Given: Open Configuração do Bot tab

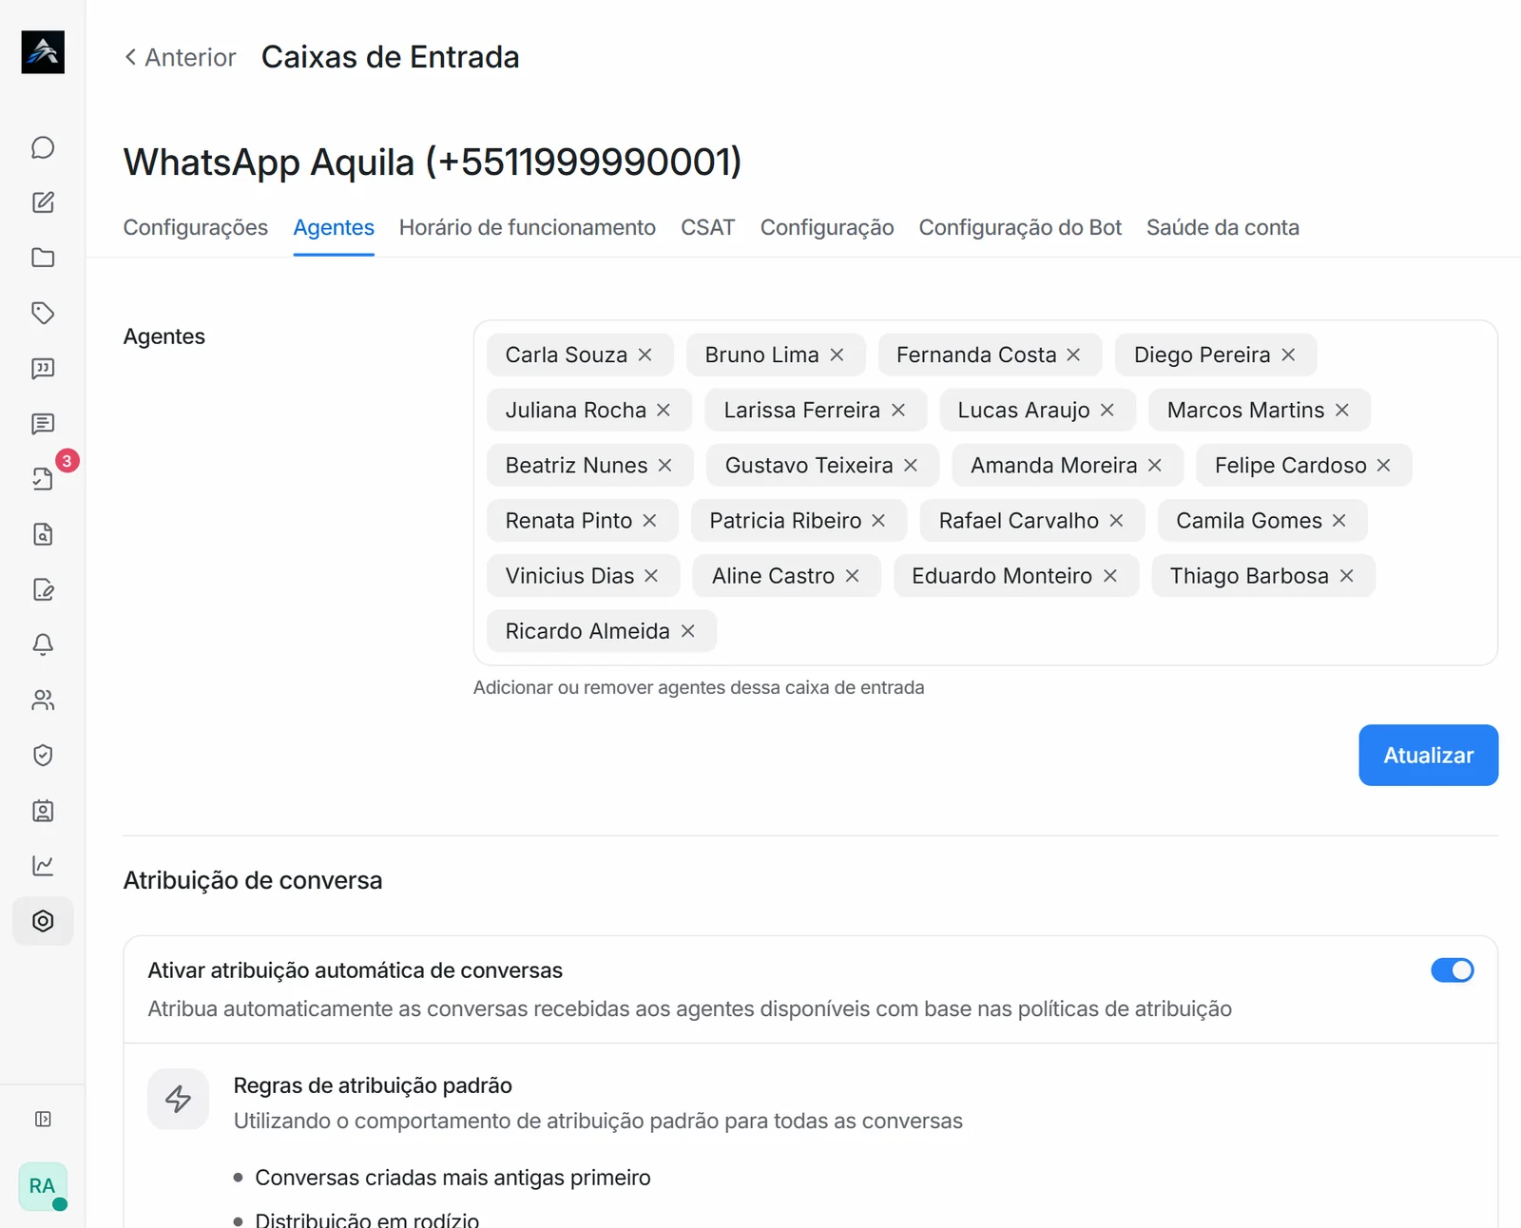Looking at the screenshot, I should [1020, 227].
